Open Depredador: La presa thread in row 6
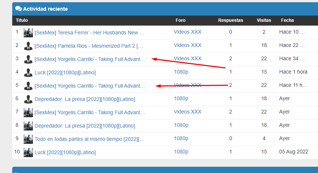 point(85,99)
